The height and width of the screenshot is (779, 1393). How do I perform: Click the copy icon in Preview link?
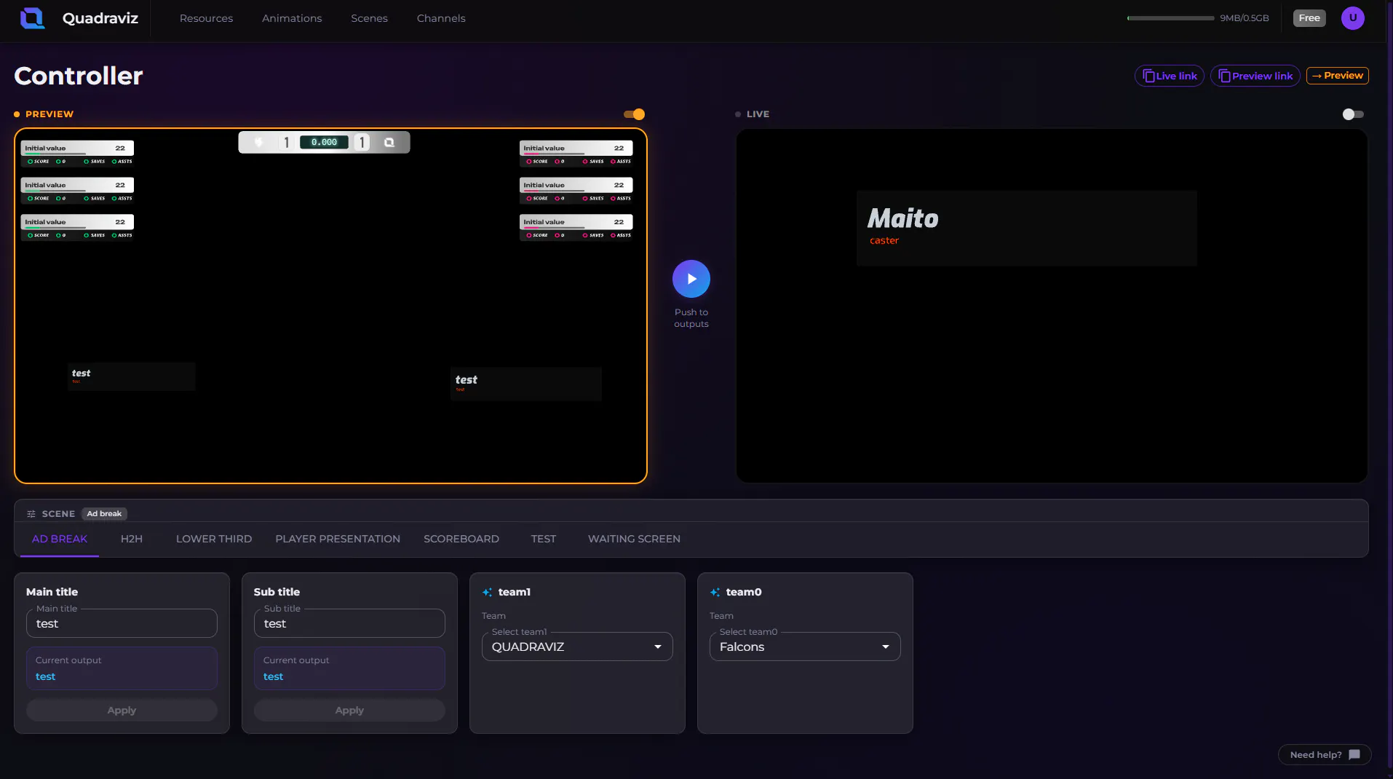pyautogui.click(x=1224, y=76)
